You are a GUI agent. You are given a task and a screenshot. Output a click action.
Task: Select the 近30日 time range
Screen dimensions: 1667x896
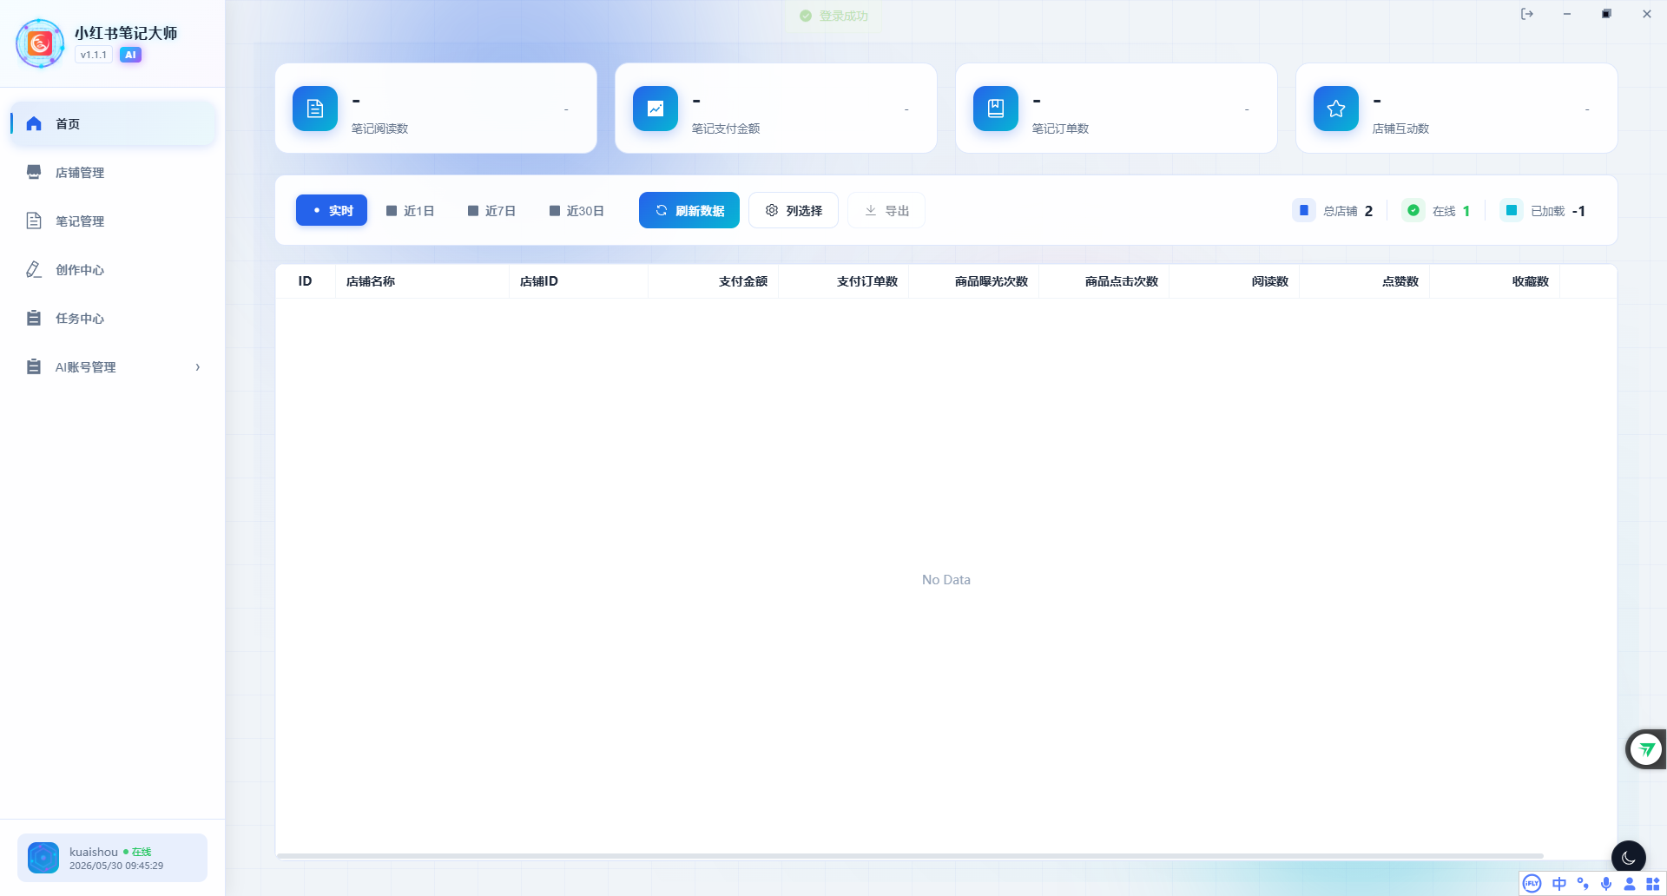tap(577, 211)
